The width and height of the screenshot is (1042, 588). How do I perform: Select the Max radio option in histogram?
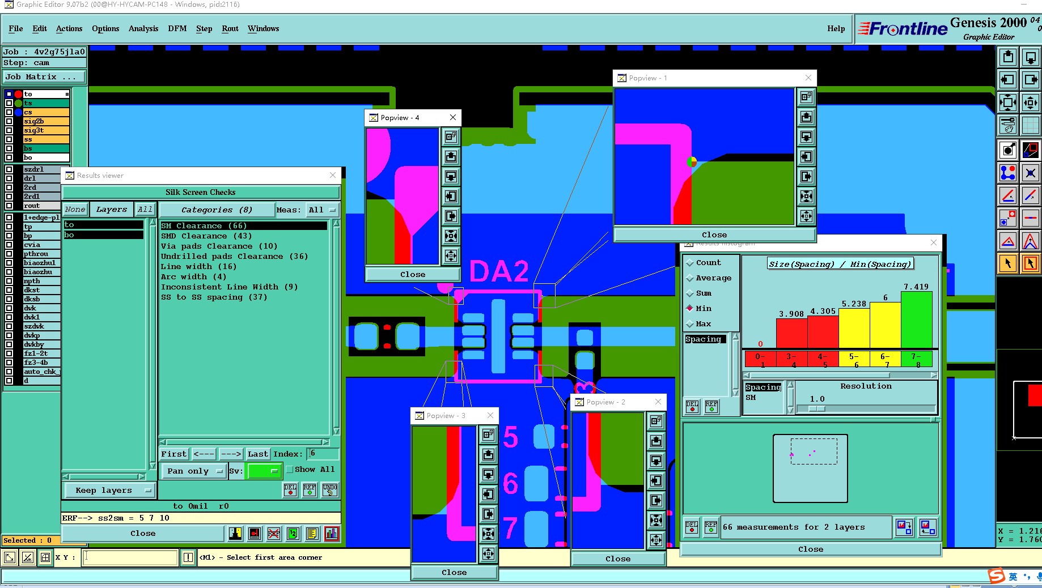[x=698, y=324]
